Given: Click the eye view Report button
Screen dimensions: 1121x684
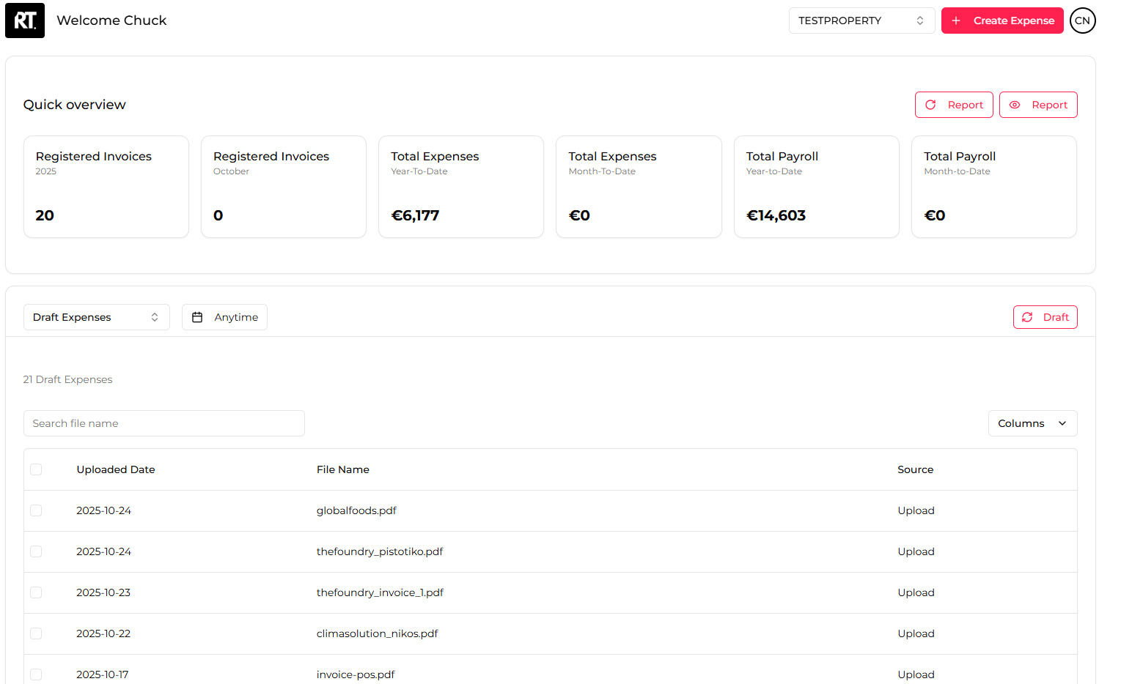Looking at the screenshot, I should [1037, 105].
